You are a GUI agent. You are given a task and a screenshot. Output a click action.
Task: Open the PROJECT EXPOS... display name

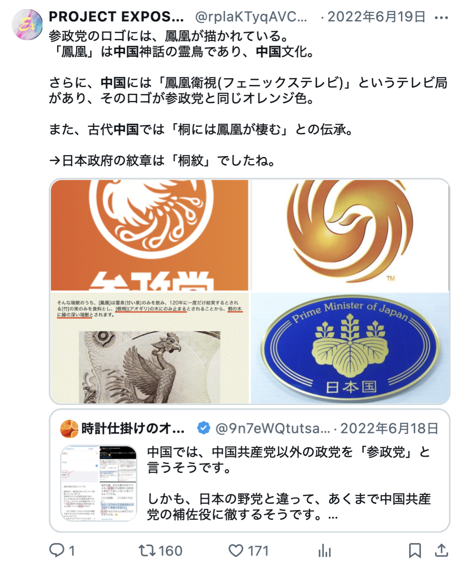point(116,17)
